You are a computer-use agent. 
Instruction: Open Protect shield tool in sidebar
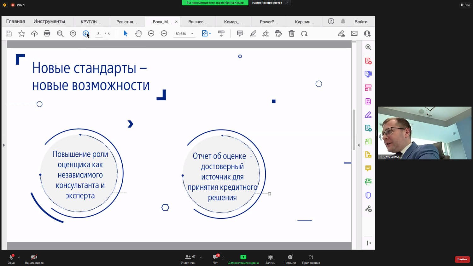[x=368, y=195]
